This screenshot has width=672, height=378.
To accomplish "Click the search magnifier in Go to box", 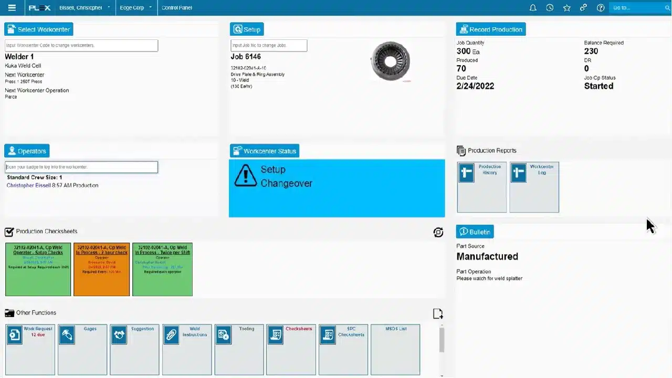I will (x=668, y=8).
